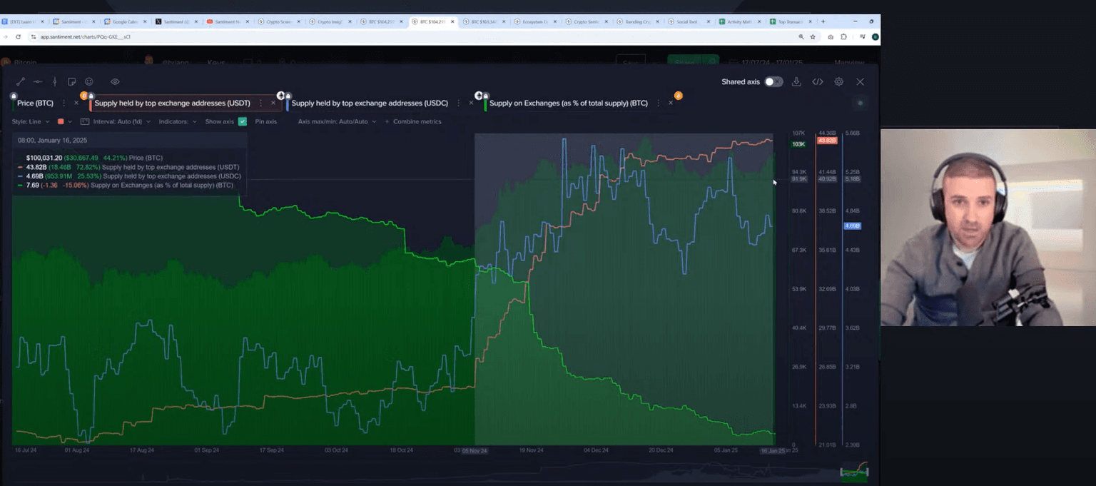
Task: Open the red metric color swatch
Action: click(61, 122)
